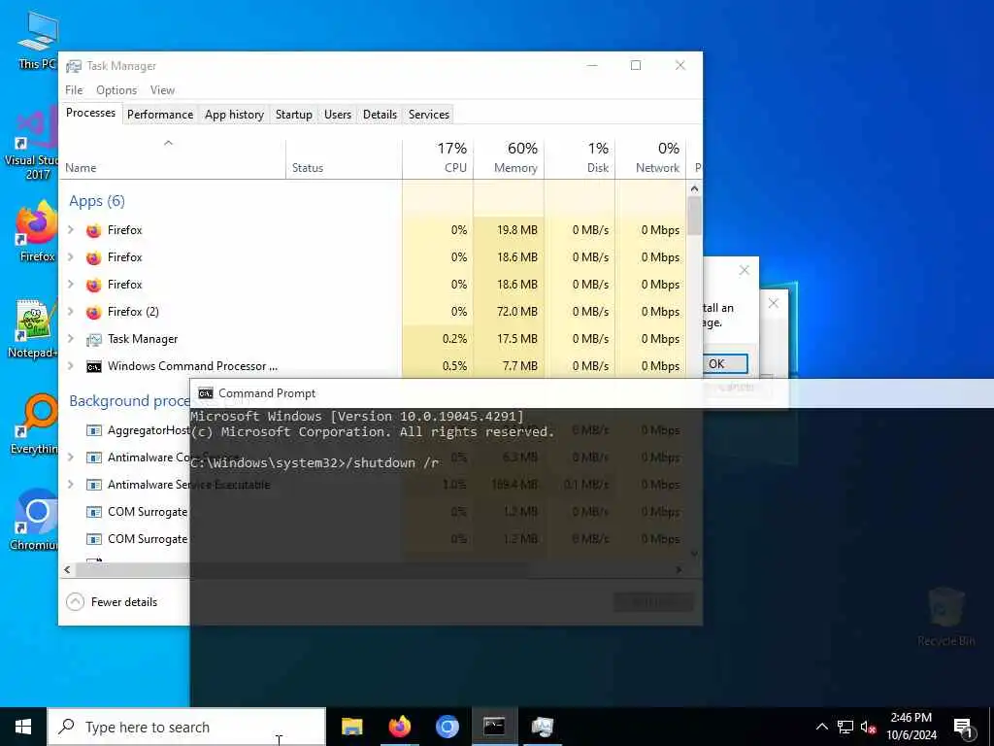The height and width of the screenshot is (746, 994).
Task: Collapse view using Fewer details arrow
Action: point(75,601)
